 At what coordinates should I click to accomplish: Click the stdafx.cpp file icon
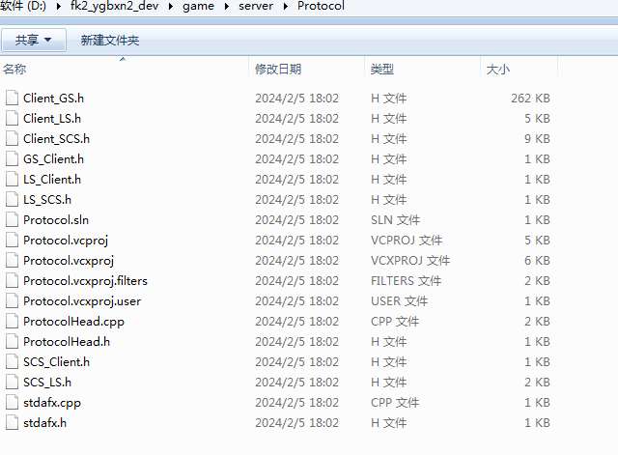point(12,402)
